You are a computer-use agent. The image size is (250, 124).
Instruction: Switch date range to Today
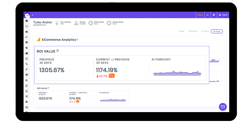point(181,31)
